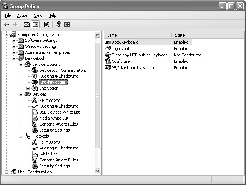246x185 pixels.
Task: Collapse the DeviceLock tree node
Action: [x=14, y=58]
